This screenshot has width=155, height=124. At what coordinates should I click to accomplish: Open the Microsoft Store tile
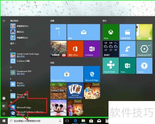(67, 74)
